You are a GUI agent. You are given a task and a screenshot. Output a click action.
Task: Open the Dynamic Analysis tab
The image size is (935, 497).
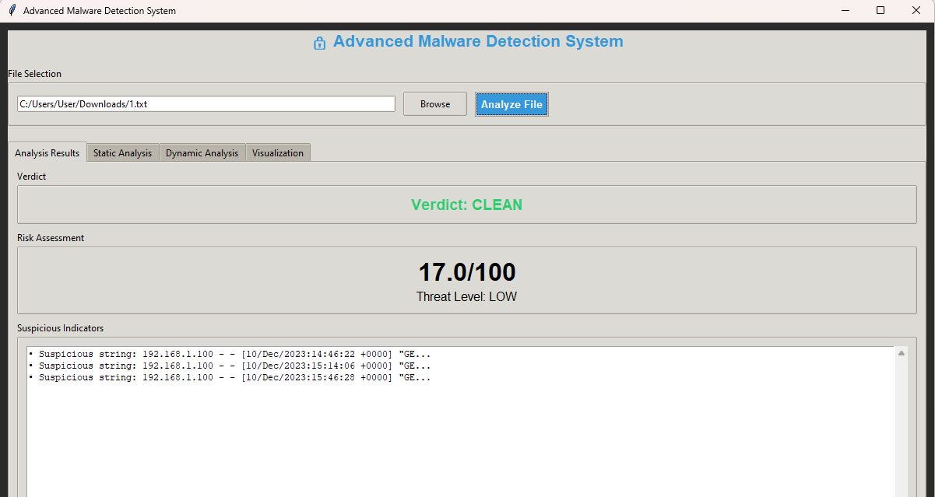coord(202,153)
